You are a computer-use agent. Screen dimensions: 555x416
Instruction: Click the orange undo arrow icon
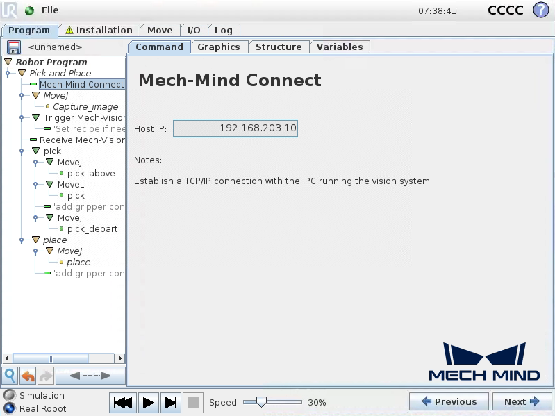28,376
